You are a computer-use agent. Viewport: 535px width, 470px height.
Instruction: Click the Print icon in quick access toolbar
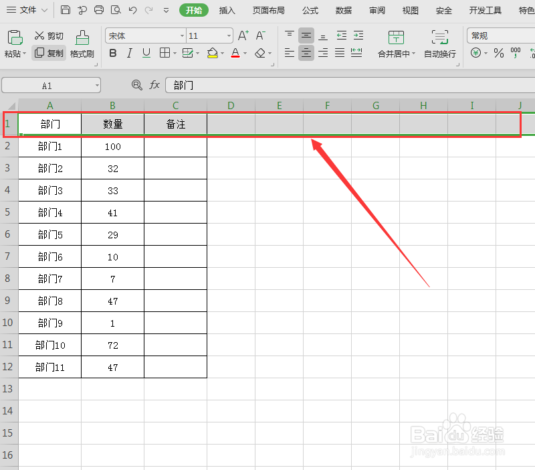pyautogui.click(x=99, y=10)
